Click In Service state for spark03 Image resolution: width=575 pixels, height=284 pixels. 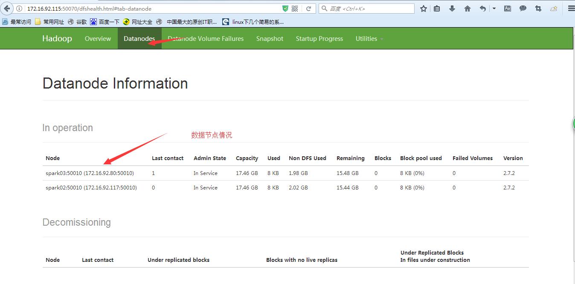click(206, 173)
